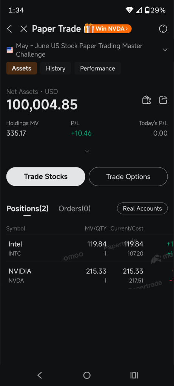
Task: Open the Performance tab
Action: (x=98, y=68)
